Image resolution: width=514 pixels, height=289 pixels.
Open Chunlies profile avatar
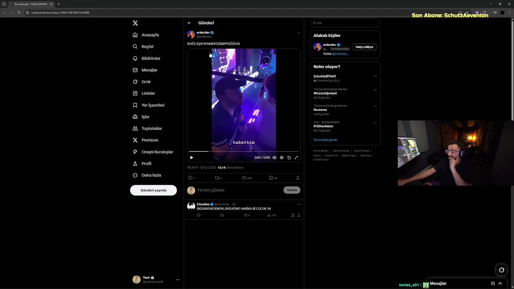(x=191, y=206)
